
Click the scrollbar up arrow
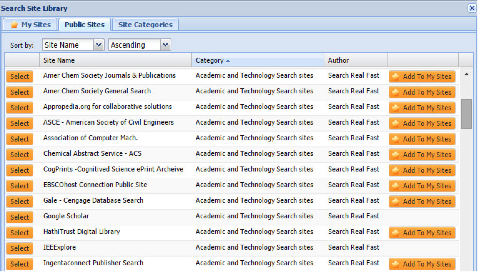click(x=466, y=74)
